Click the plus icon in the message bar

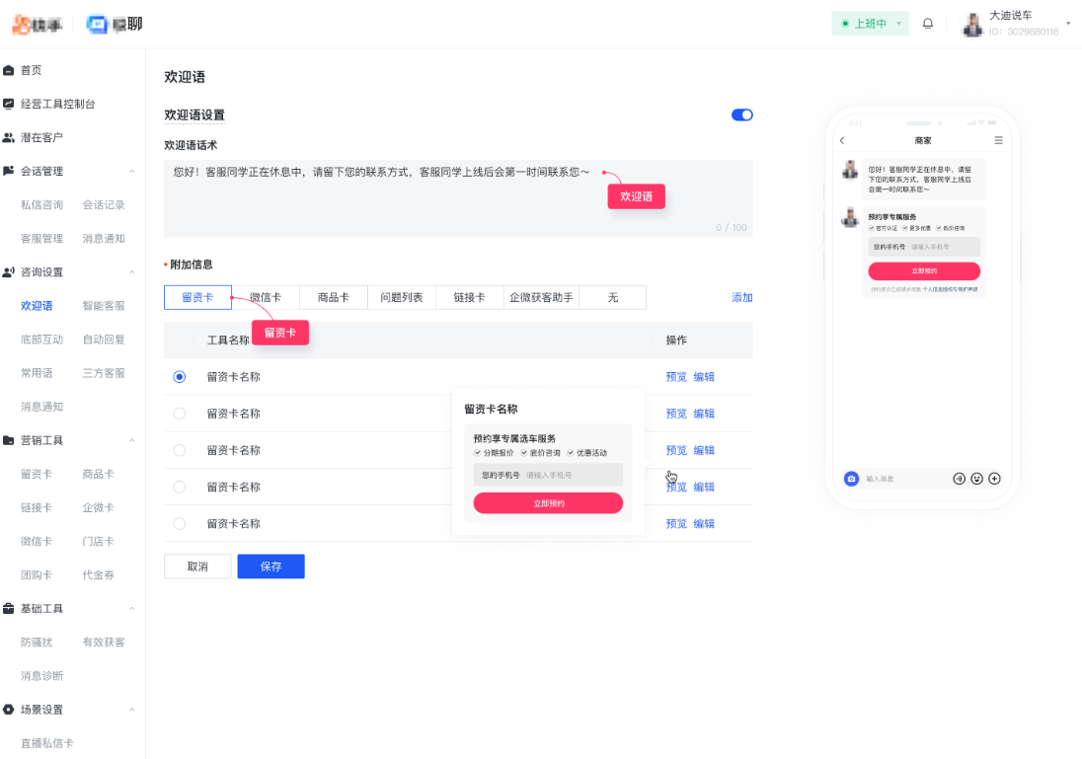(x=994, y=479)
